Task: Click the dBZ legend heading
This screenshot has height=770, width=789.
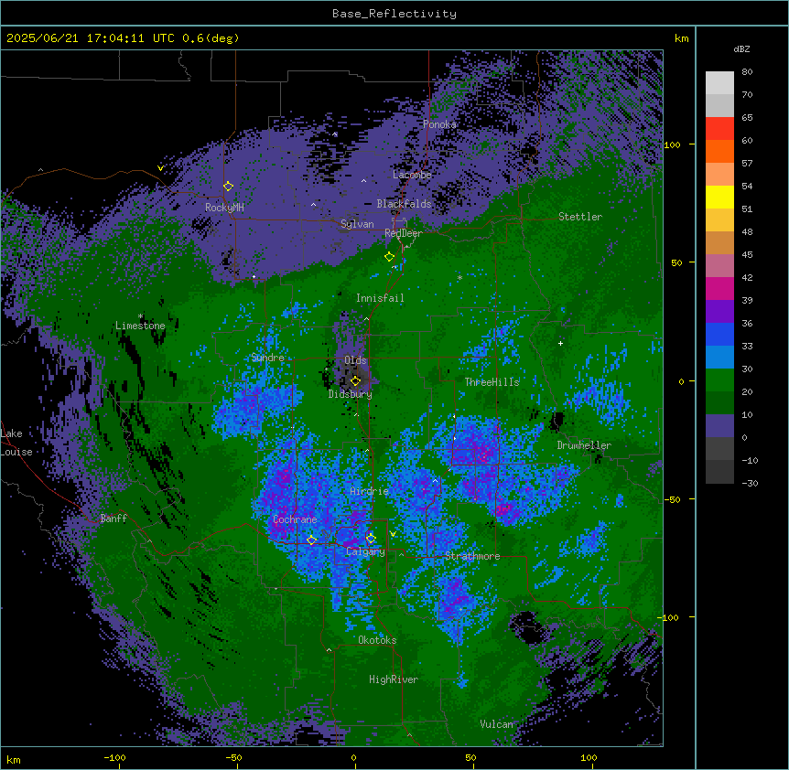Action: pos(741,49)
